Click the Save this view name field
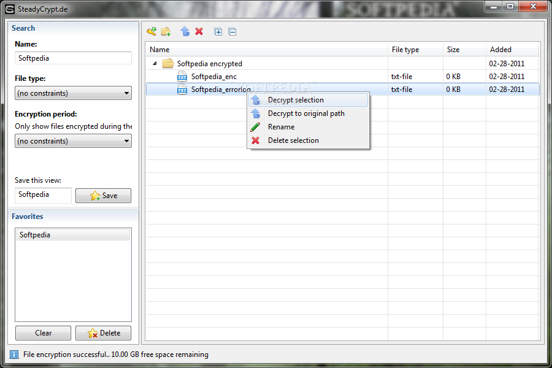552x368 pixels. (43, 195)
